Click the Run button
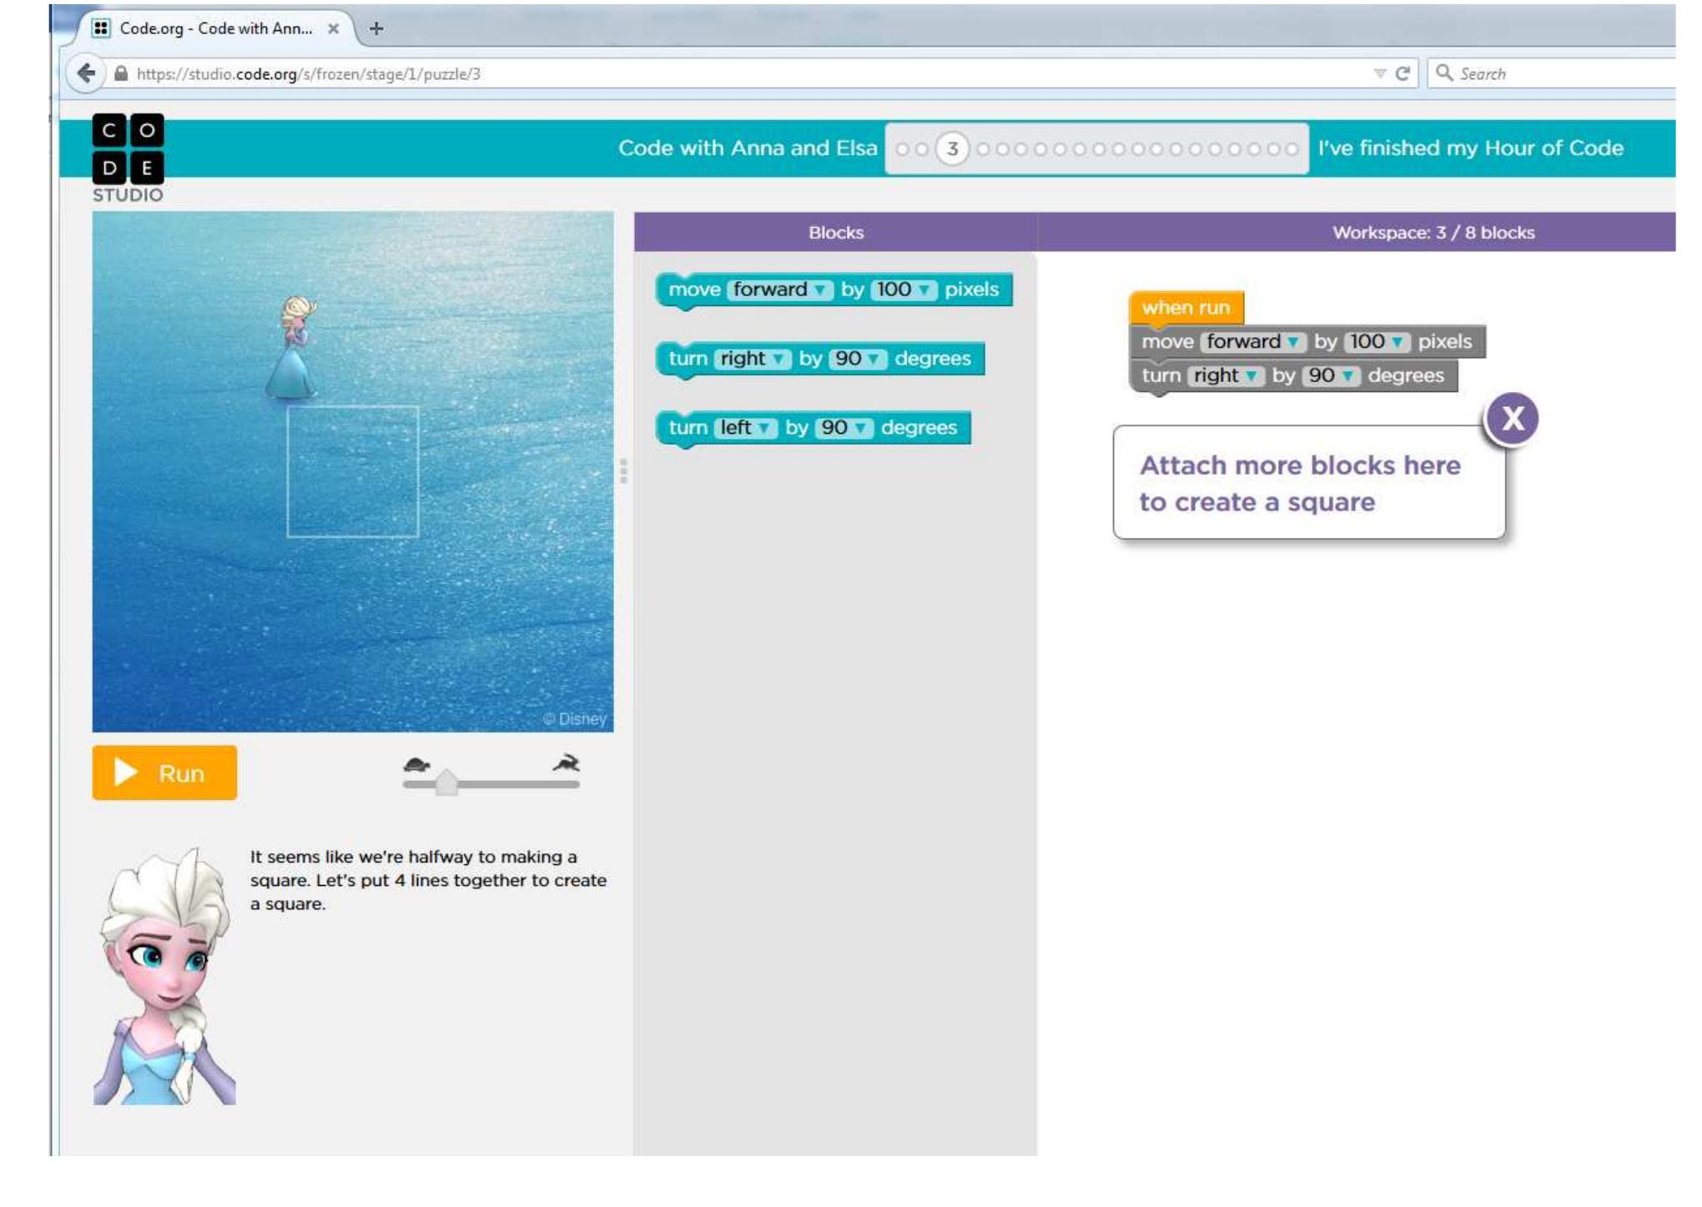1702x1207 pixels. 164,772
